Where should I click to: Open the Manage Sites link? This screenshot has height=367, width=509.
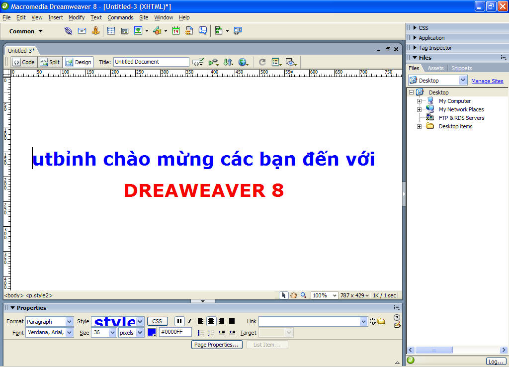[487, 81]
